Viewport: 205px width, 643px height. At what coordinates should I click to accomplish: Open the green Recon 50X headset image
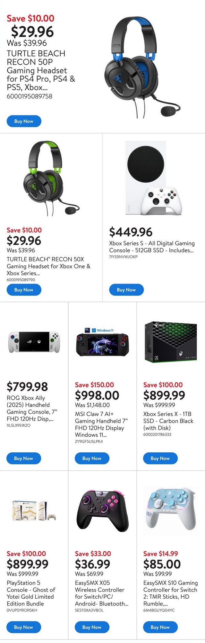[x=51, y=178]
